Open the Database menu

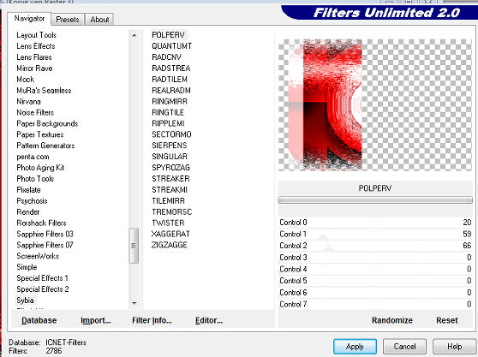click(39, 320)
